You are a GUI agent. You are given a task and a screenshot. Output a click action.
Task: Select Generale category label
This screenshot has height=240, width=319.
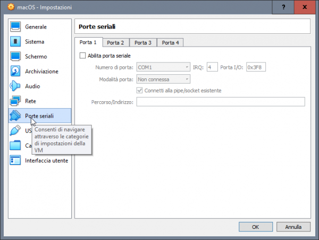pyautogui.click(x=36, y=27)
